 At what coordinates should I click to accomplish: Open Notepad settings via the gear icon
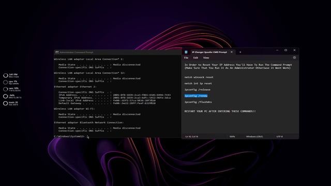point(294,57)
